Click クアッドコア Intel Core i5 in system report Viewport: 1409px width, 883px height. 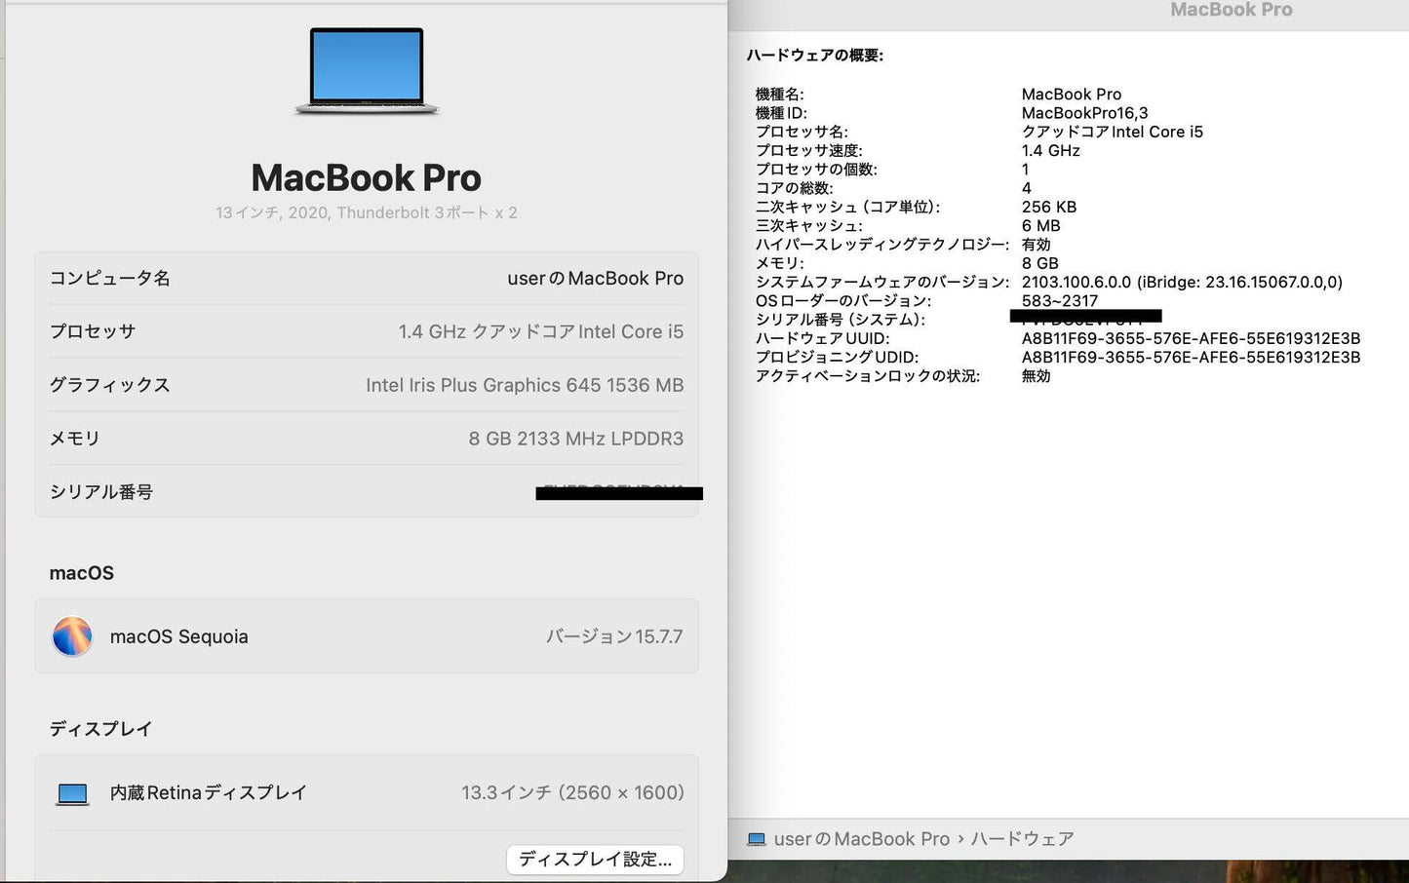(1113, 132)
